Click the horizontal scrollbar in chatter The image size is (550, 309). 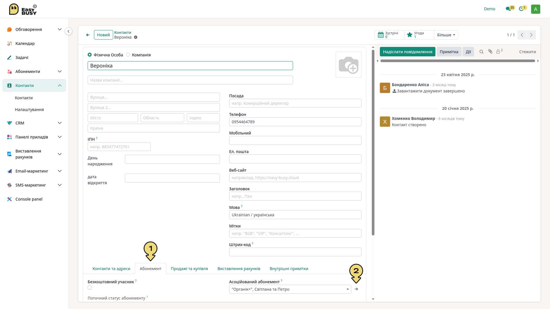[x=457, y=61]
